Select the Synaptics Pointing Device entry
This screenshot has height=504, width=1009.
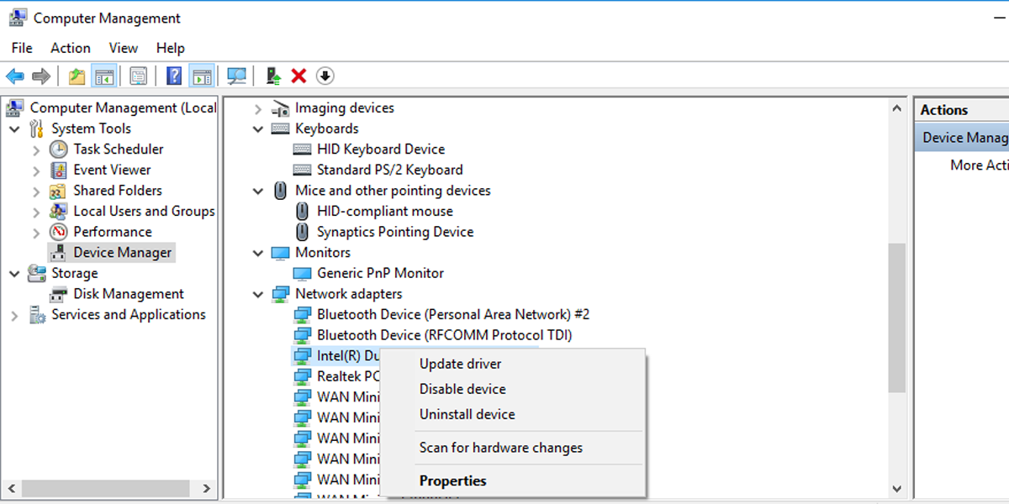click(395, 231)
